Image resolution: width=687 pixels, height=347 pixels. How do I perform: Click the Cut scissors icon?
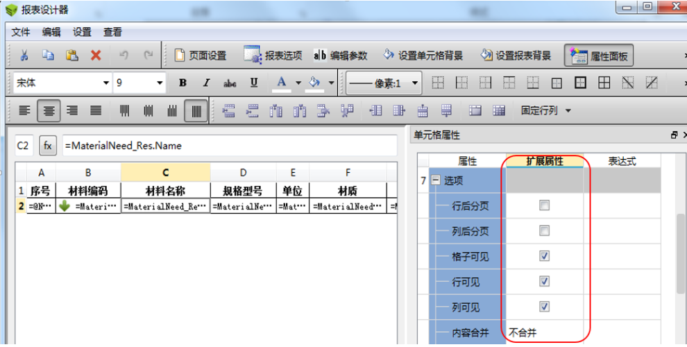tap(24, 56)
